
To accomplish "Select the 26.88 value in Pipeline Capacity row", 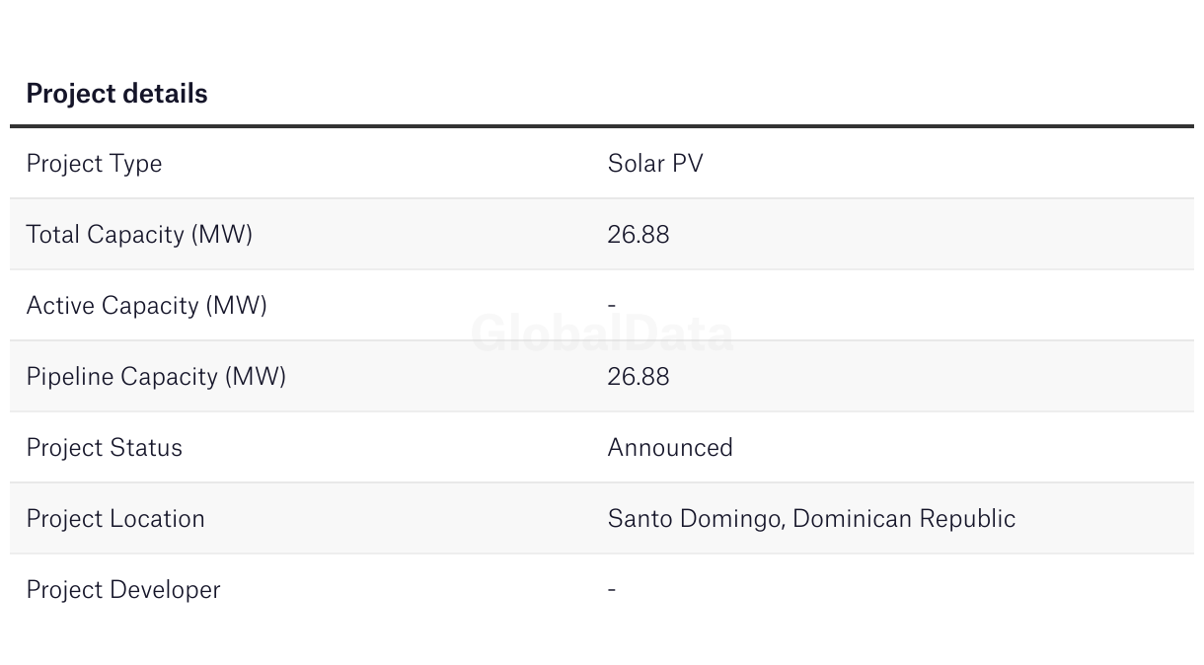I will click(639, 377).
